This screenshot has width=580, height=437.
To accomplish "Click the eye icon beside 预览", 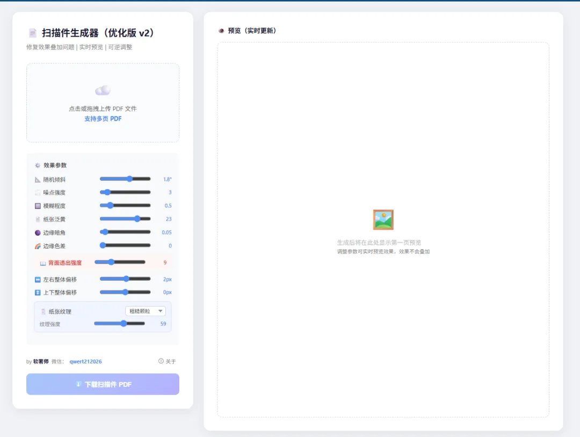I will click(x=221, y=31).
